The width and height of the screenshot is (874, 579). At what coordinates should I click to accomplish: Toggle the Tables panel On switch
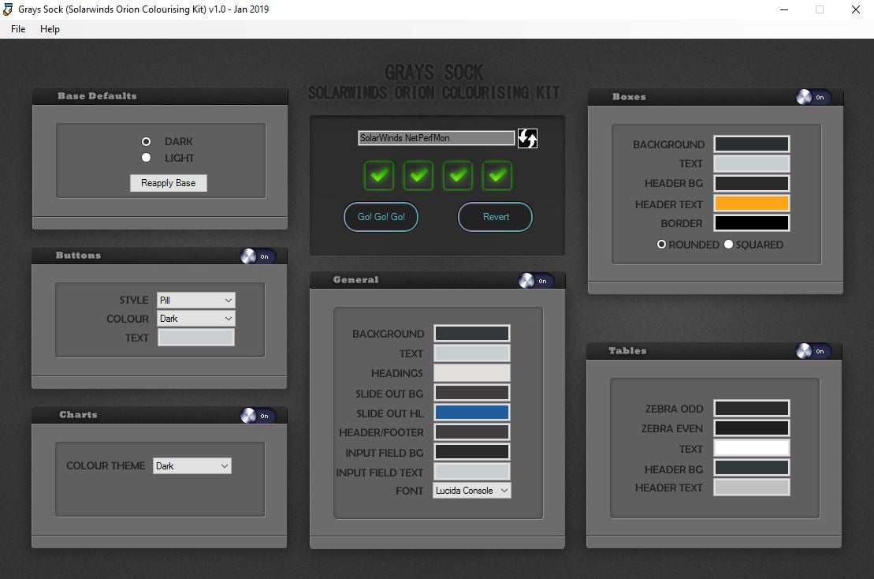click(813, 351)
